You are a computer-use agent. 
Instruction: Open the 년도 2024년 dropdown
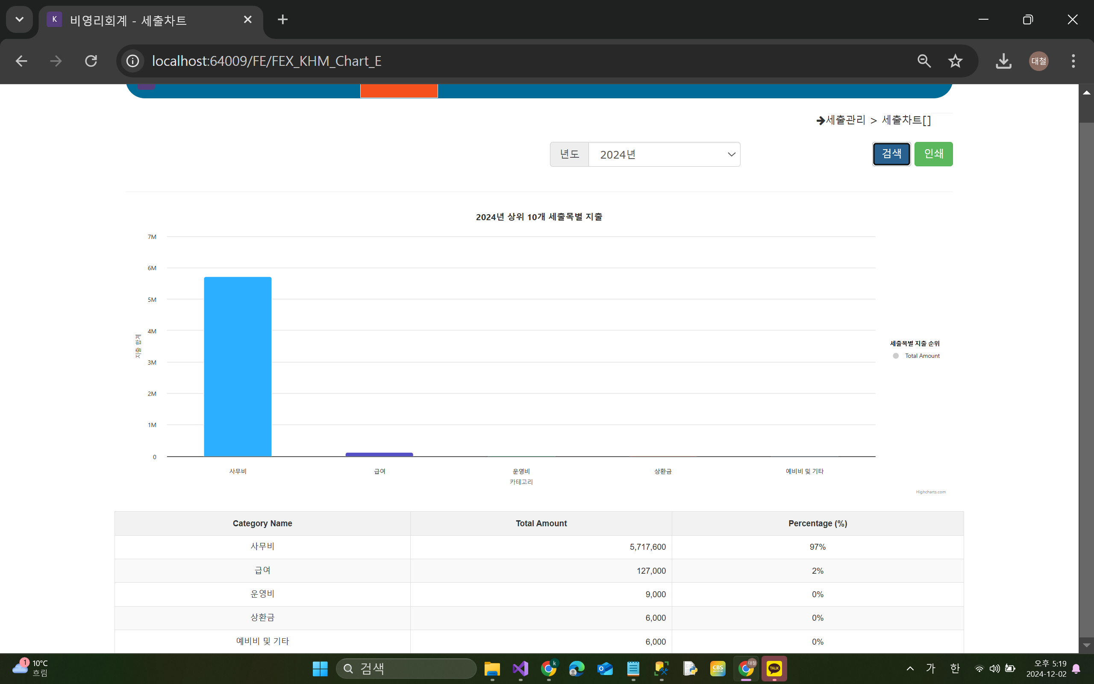pyautogui.click(x=664, y=154)
